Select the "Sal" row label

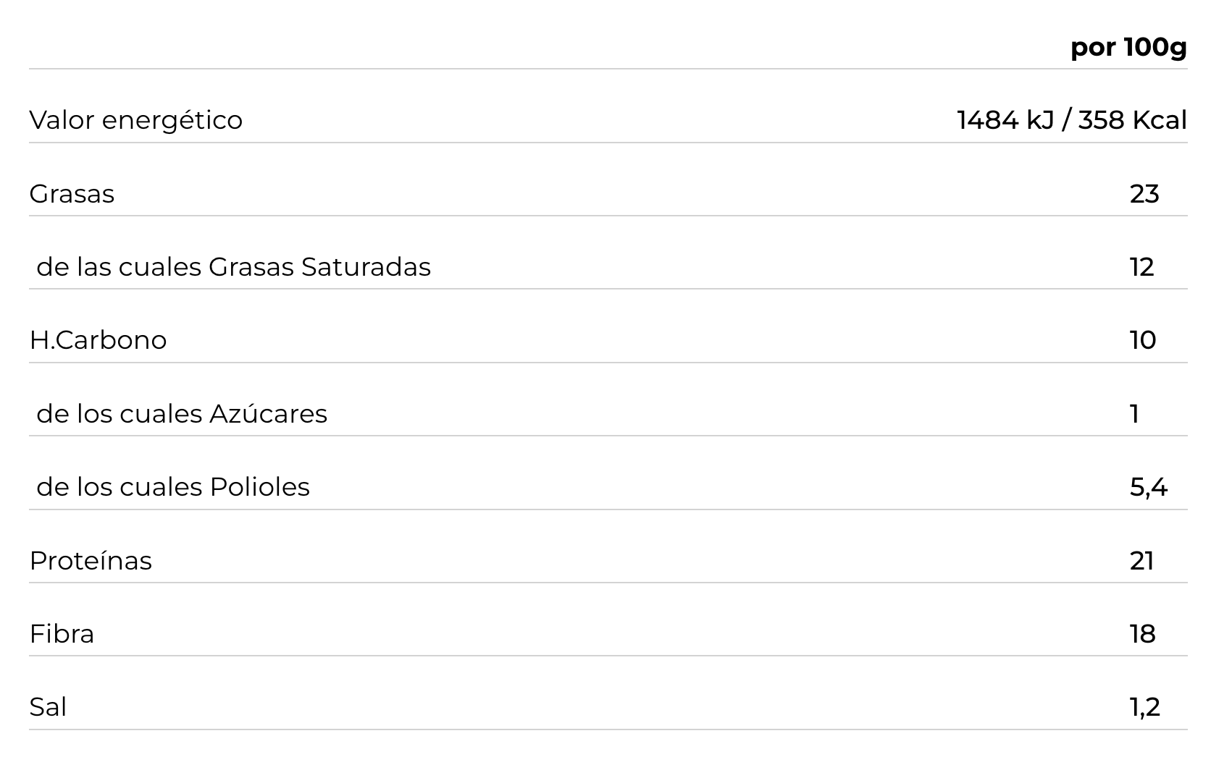pyautogui.click(x=48, y=707)
